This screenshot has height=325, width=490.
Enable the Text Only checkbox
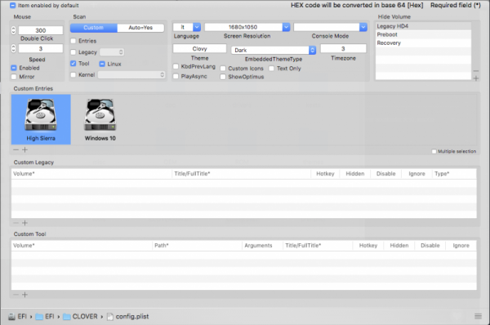point(272,69)
